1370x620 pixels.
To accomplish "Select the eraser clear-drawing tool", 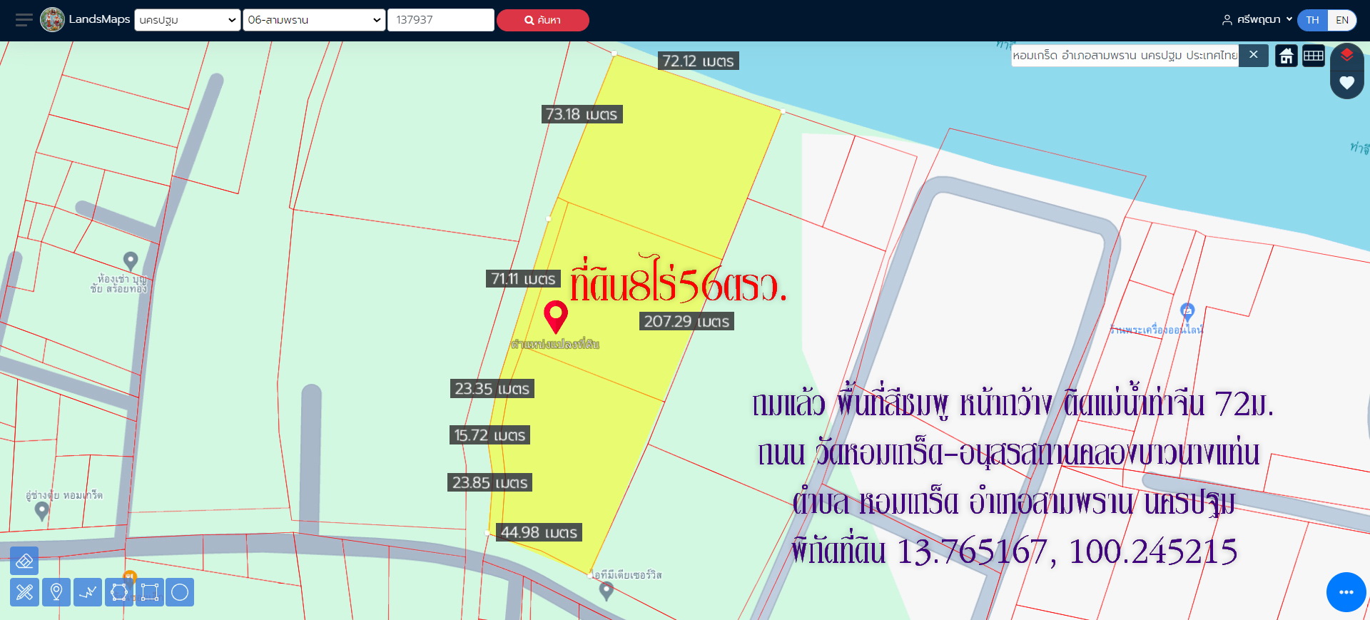I will (24, 561).
